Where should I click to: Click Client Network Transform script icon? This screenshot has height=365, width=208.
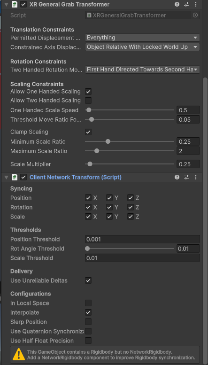(15, 178)
